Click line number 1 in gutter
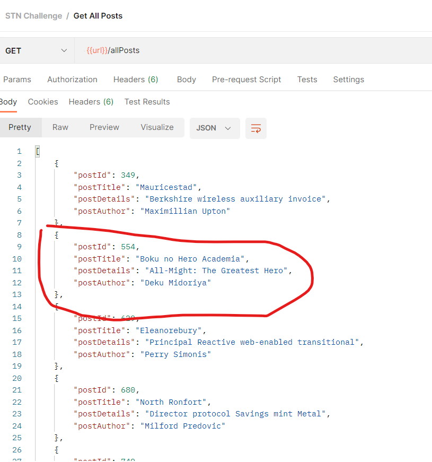The width and height of the screenshot is (432, 462). click(x=19, y=152)
